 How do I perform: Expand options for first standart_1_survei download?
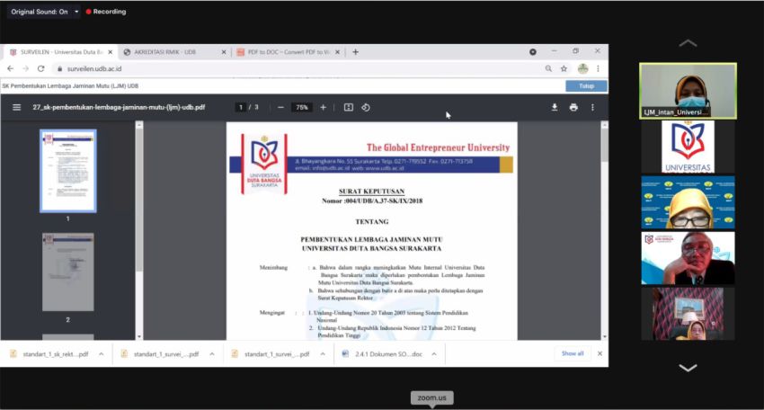tap(212, 354)
